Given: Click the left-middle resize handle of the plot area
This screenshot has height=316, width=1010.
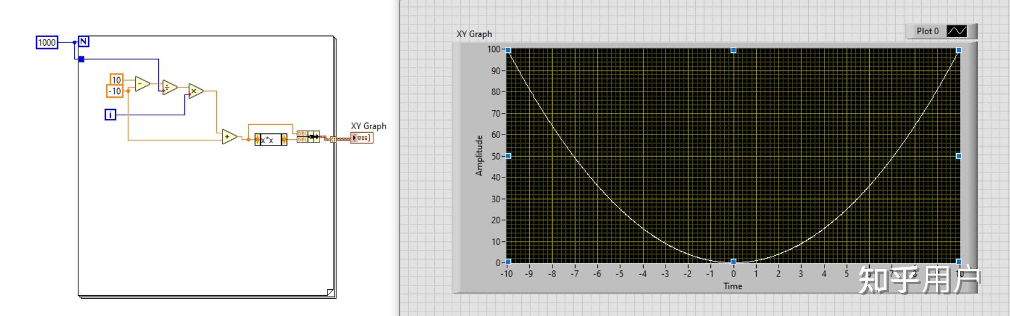Looking at the screenshot, I should click(x=508, y=156).
